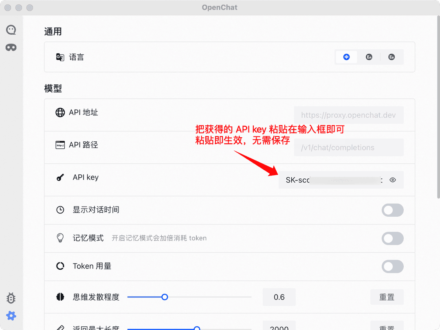Open the mask roles icon in sidebar

pyautogui.click(x=11, y=47)
